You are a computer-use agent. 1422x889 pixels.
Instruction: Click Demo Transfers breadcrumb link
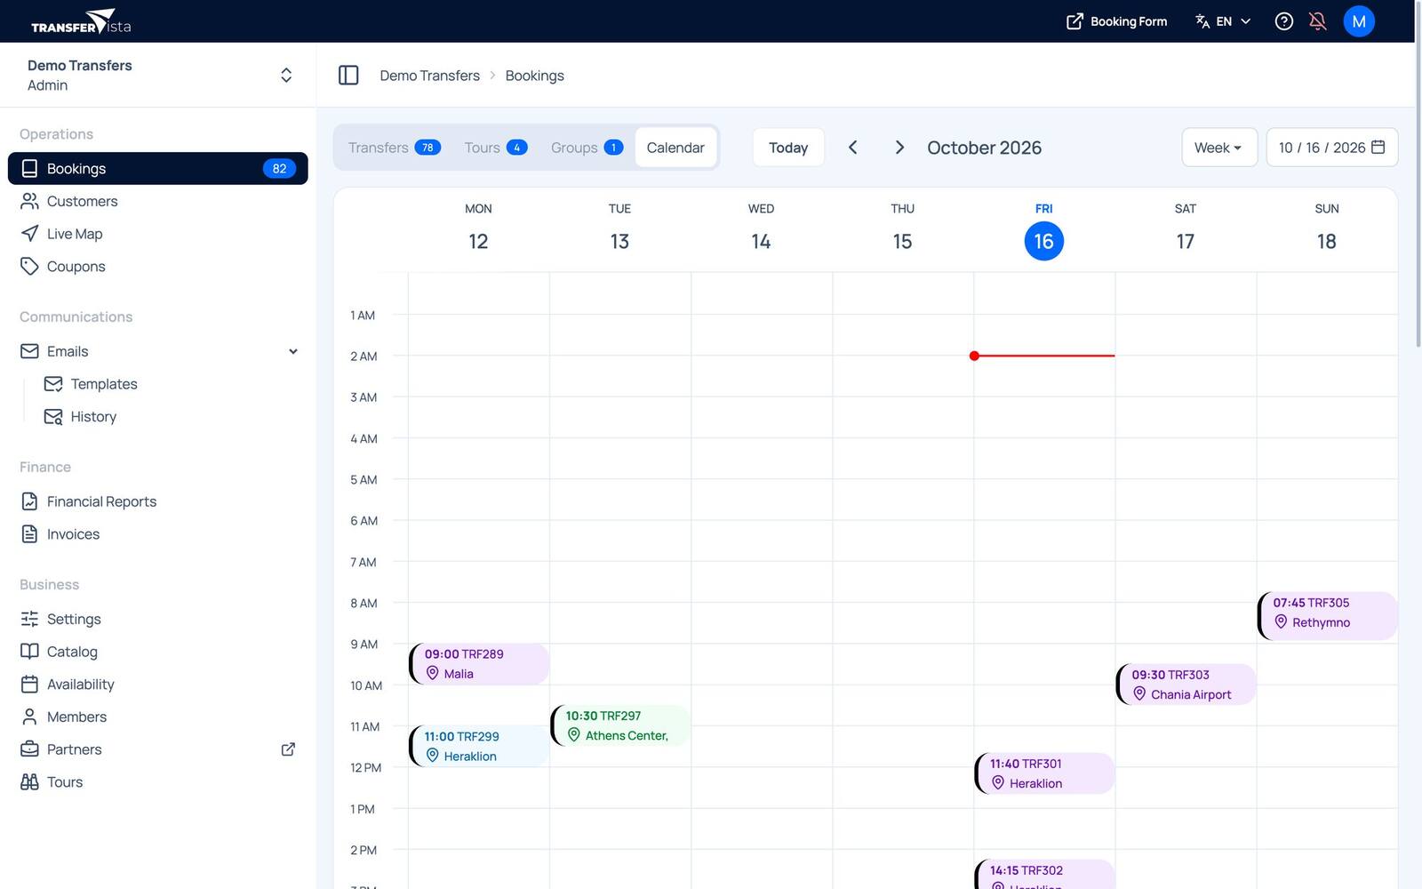click(x=429, y=76)
